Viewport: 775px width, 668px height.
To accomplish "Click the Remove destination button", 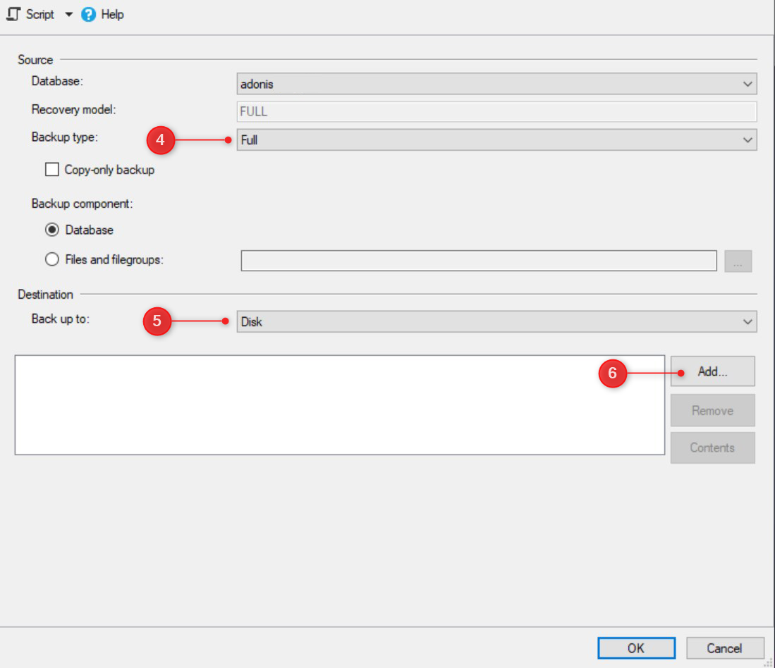I will tap(712, 410).
